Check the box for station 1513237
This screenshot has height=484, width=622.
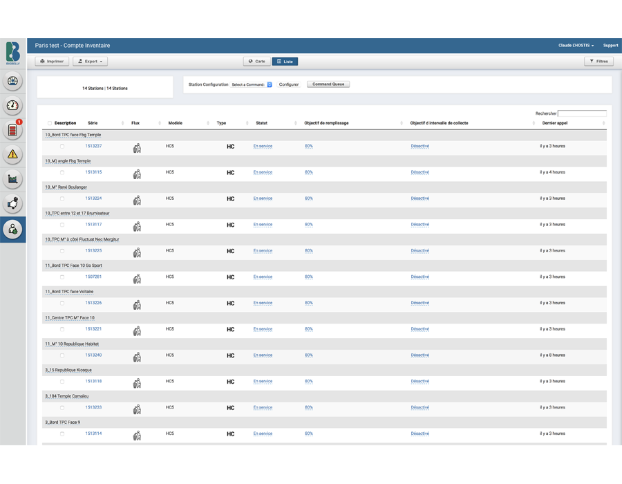click(62, 147)
